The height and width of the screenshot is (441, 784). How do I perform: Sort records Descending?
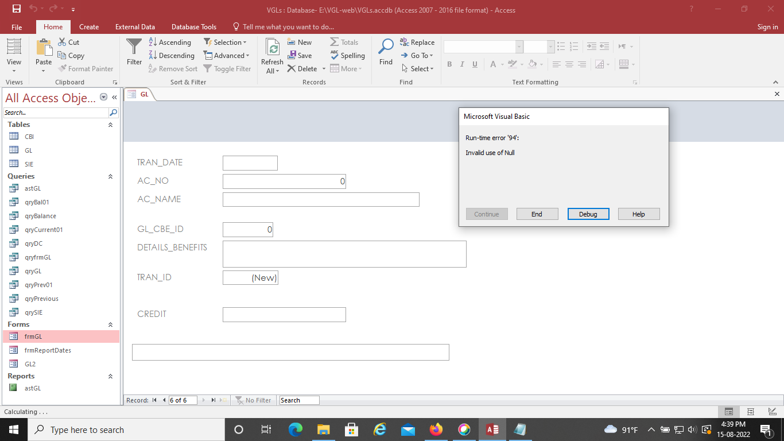point(172,55)
